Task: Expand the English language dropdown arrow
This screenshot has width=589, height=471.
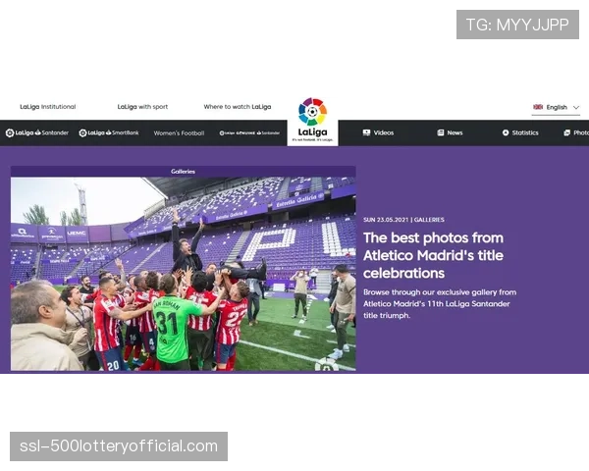Action: point(576,107)
